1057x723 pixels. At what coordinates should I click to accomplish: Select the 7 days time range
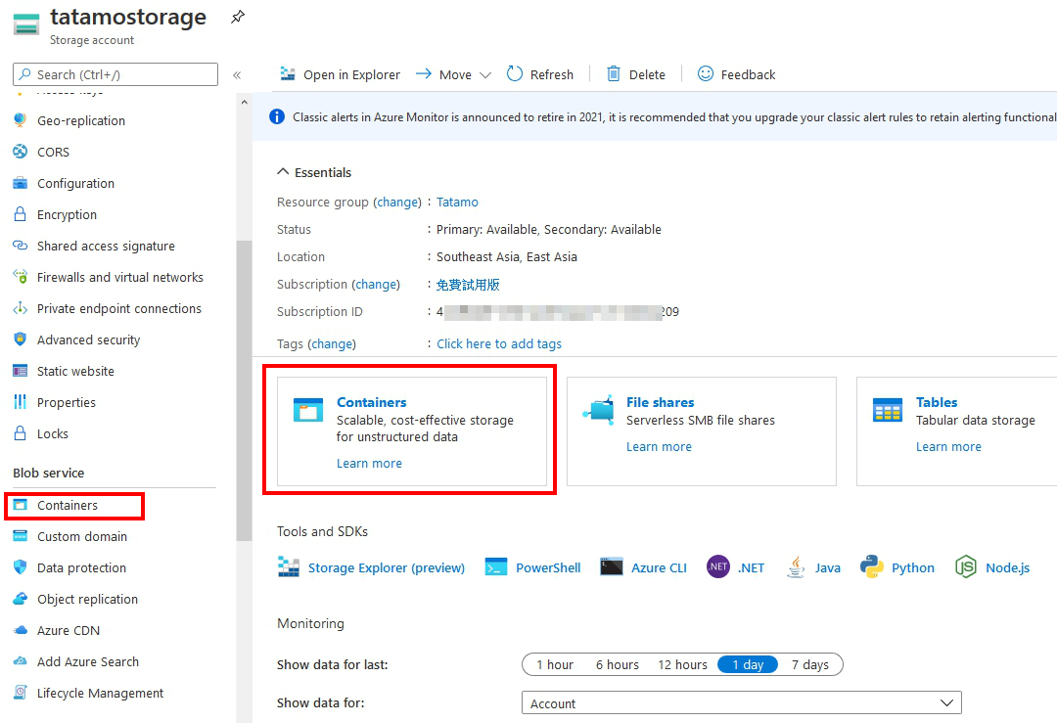[810, 664]
